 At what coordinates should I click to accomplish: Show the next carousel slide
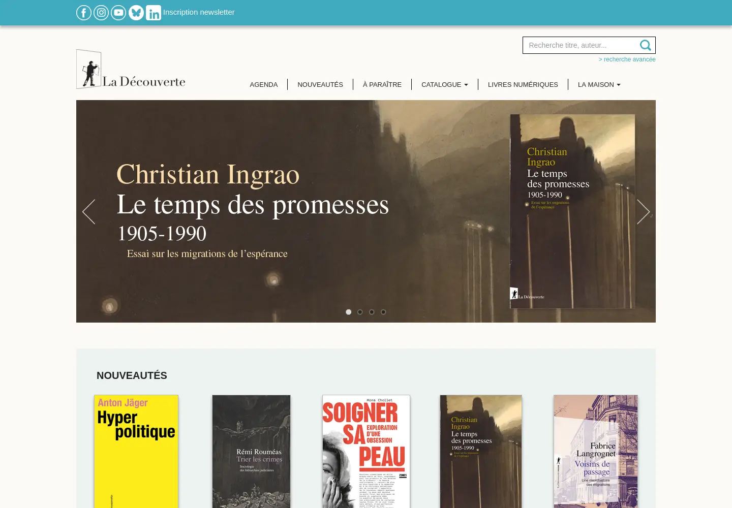[x=644, y=211]
